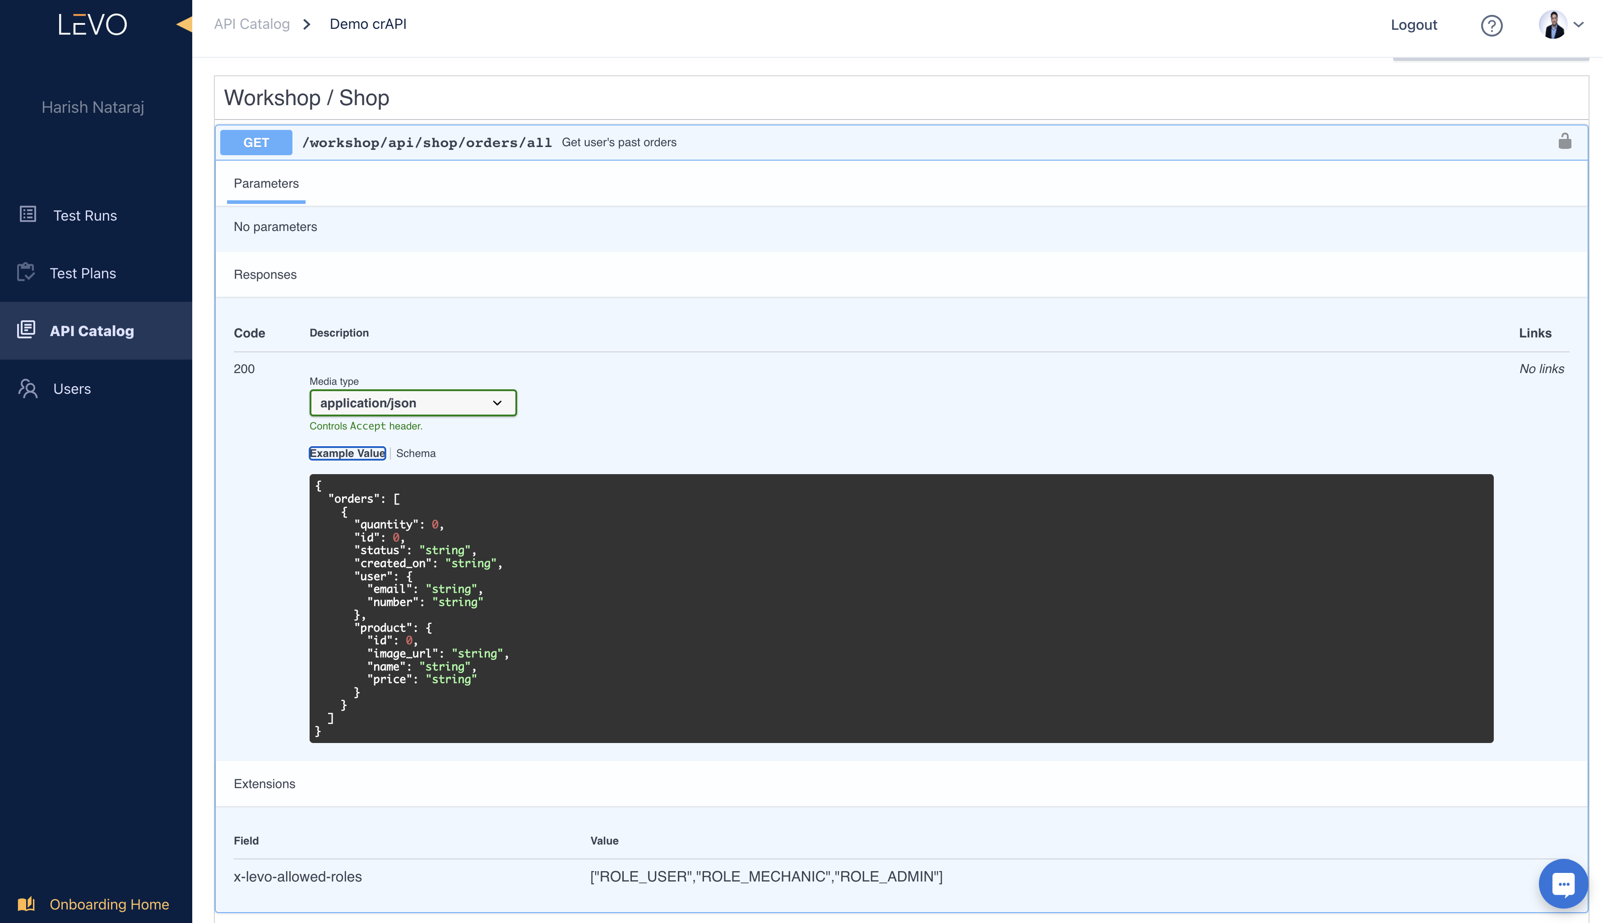Expand user profile menu chevron
1603x923 pixels.
tap(1579, 25)
